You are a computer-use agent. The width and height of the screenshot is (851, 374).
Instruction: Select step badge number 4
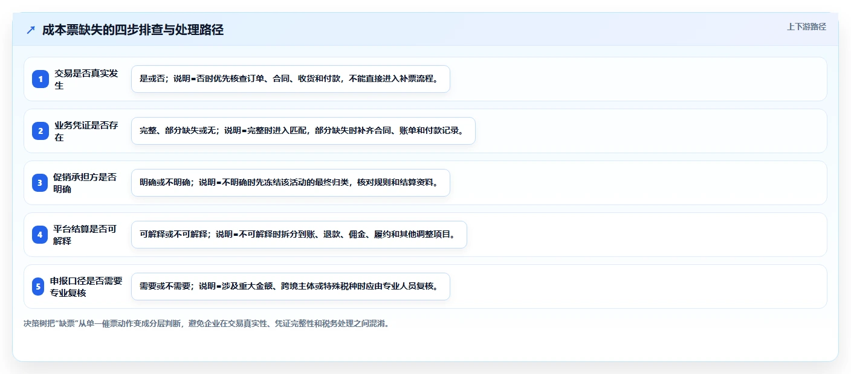[x=40, y=235]
